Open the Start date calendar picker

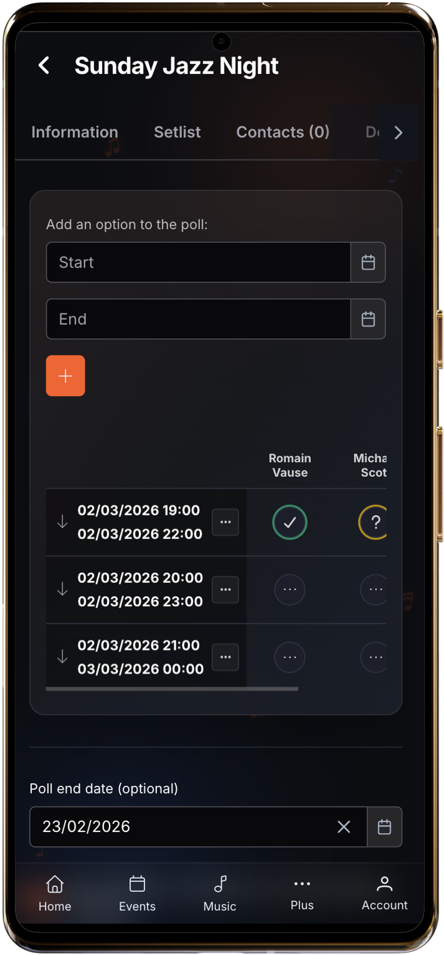pyautogui.click(x=368, y=262)
